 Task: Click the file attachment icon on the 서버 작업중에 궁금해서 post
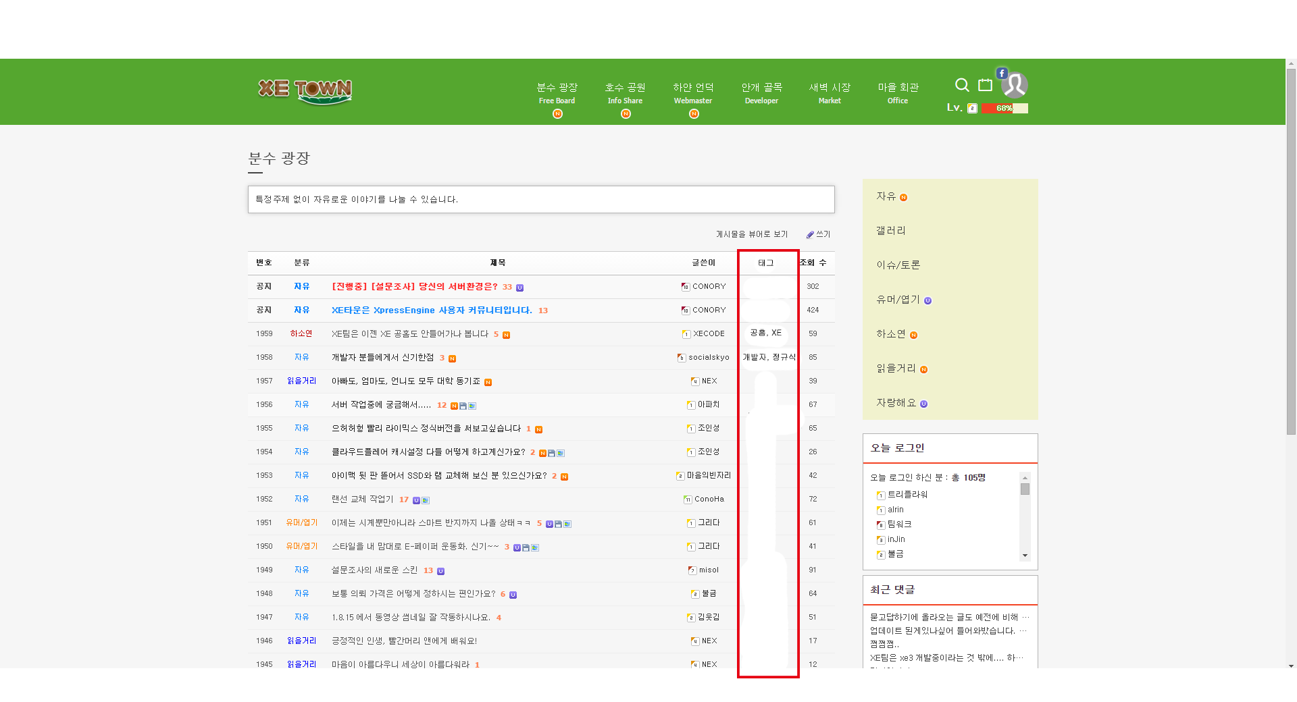(463, 406)
